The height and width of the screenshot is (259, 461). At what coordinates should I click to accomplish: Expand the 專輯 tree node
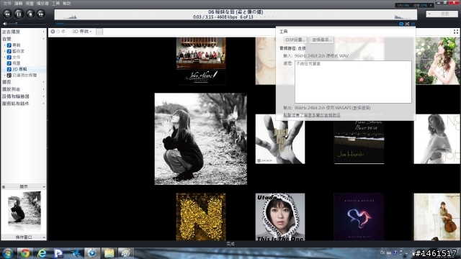point(5,45)
